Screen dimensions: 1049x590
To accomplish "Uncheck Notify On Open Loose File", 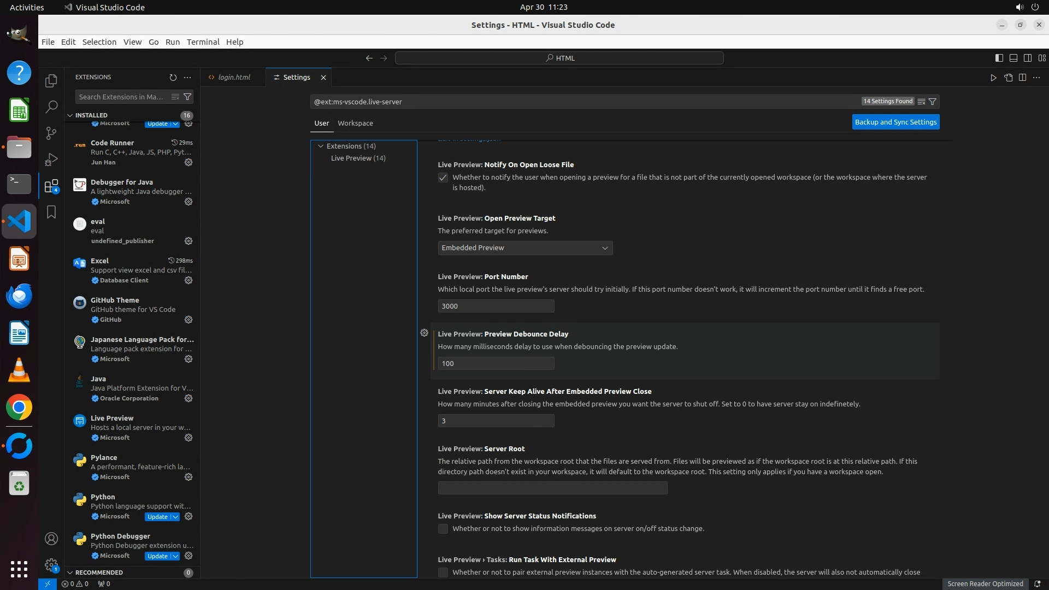I will [443, 178].
